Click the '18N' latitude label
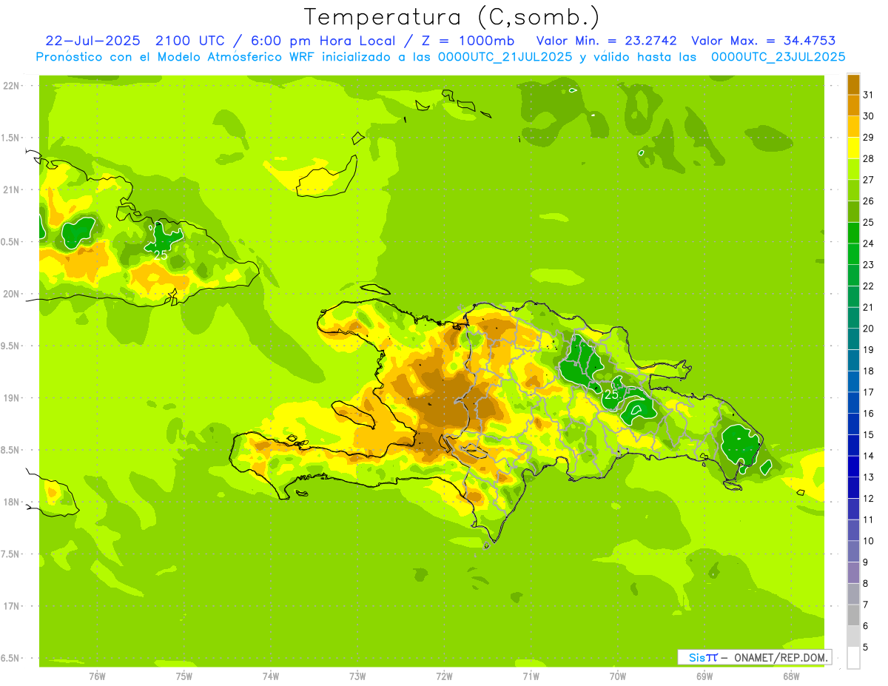Viewport: 888px width, 686px height. tap(10, 502)
